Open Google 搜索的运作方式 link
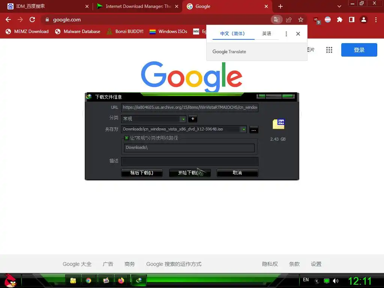This screenshot has width=384, height=288. point(174,264)
